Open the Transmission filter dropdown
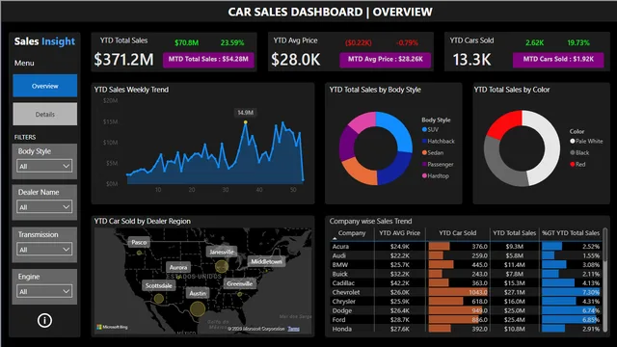 pos(44,250)
